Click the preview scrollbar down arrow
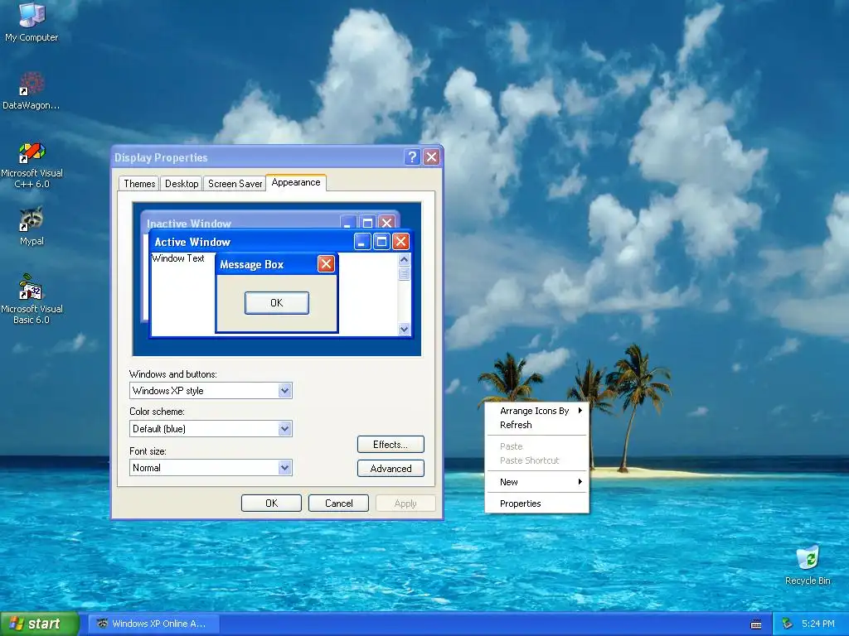Image resolution: width=849 pixels, height=636 pixels. point(404,330)
